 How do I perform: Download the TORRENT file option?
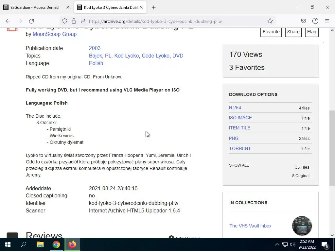(x=240, y=148)
